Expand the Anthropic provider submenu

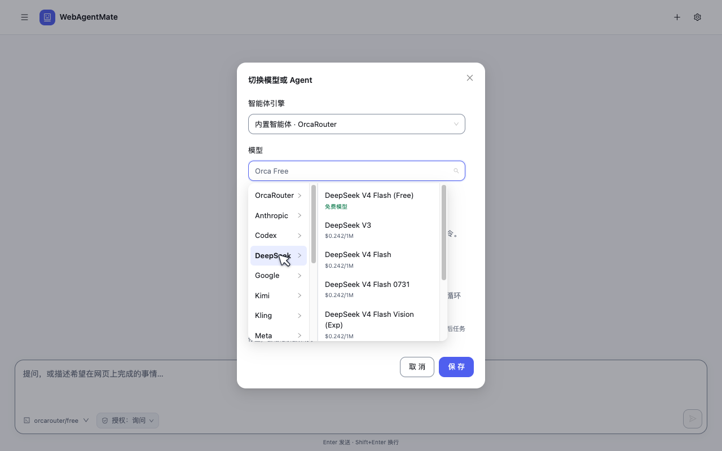pyautogui.click(x=279, y=215)
